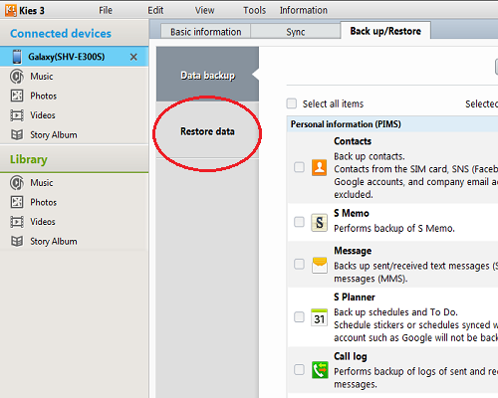Enable the S Memo backup checkbox
This screenshot has width=498, height=398.
[299, 222]
